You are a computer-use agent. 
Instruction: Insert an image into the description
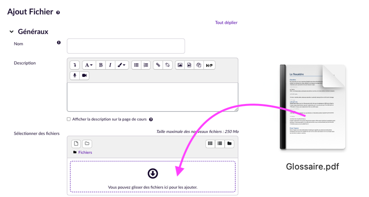[180, 65]
